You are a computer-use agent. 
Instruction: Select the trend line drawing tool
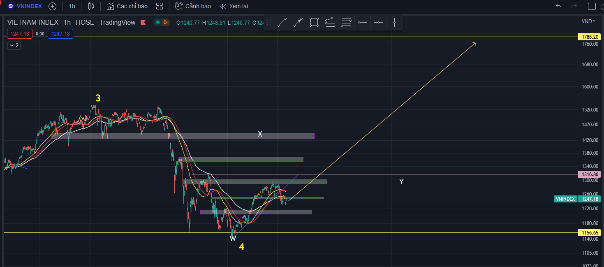282,22
